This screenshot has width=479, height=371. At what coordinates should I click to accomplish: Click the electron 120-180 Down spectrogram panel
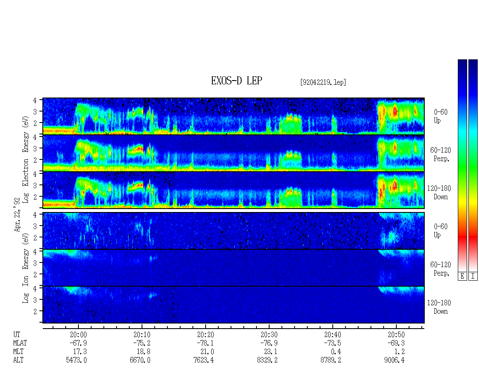(234, 190)
